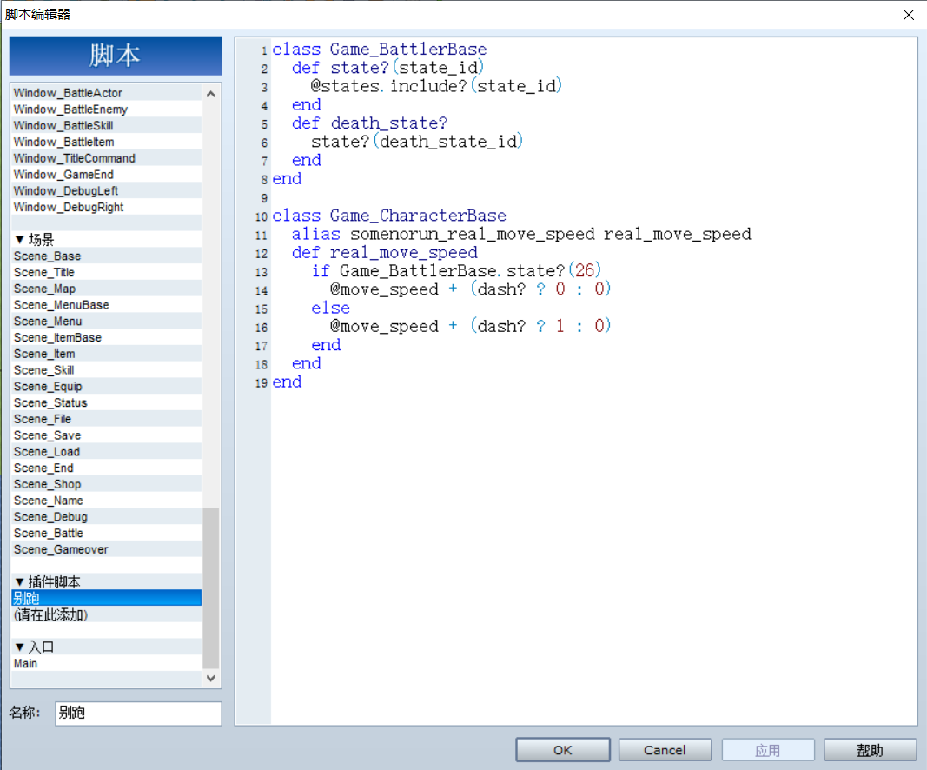The image size is (927, 770).
Task: Click the 应用 apply button
Action: tap(768, 750)
